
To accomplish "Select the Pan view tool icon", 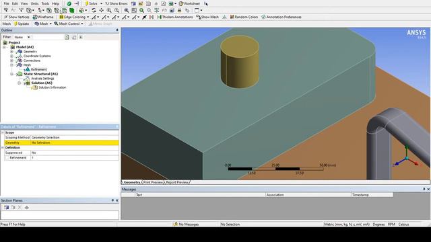I will [102, 11].
